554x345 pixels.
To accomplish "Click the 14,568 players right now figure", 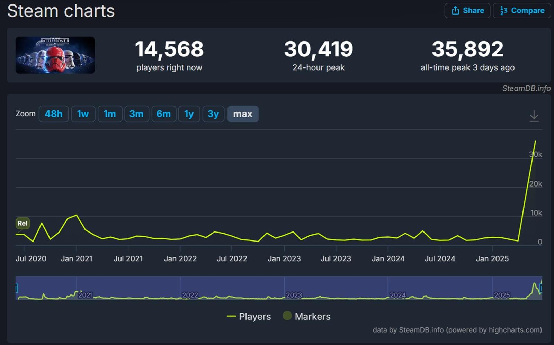I will coord(169,49).
